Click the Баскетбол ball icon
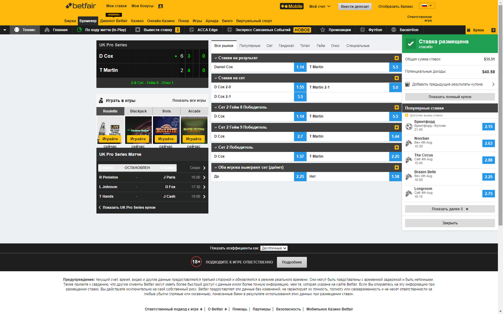This screenshot has width=503, height=314. [x=394, y=30]
